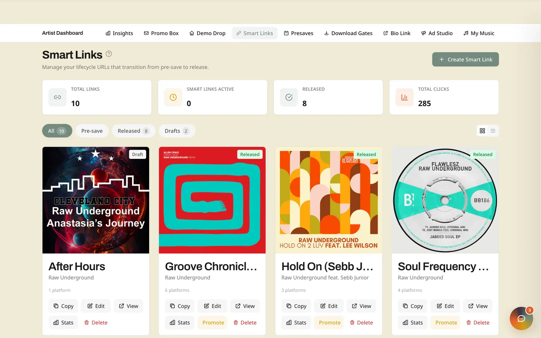Click 'Raw Underground feat. Sebb Junior' text
This screenshot has width=541, height=338.
point(325,277)
